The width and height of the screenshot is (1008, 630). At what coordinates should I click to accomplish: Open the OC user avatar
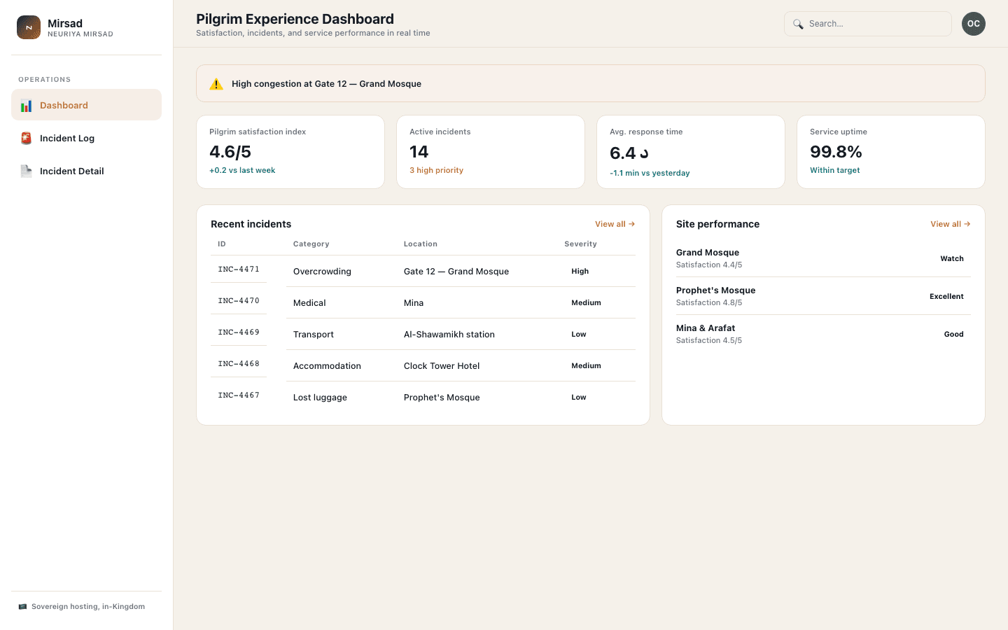point(974,24)
